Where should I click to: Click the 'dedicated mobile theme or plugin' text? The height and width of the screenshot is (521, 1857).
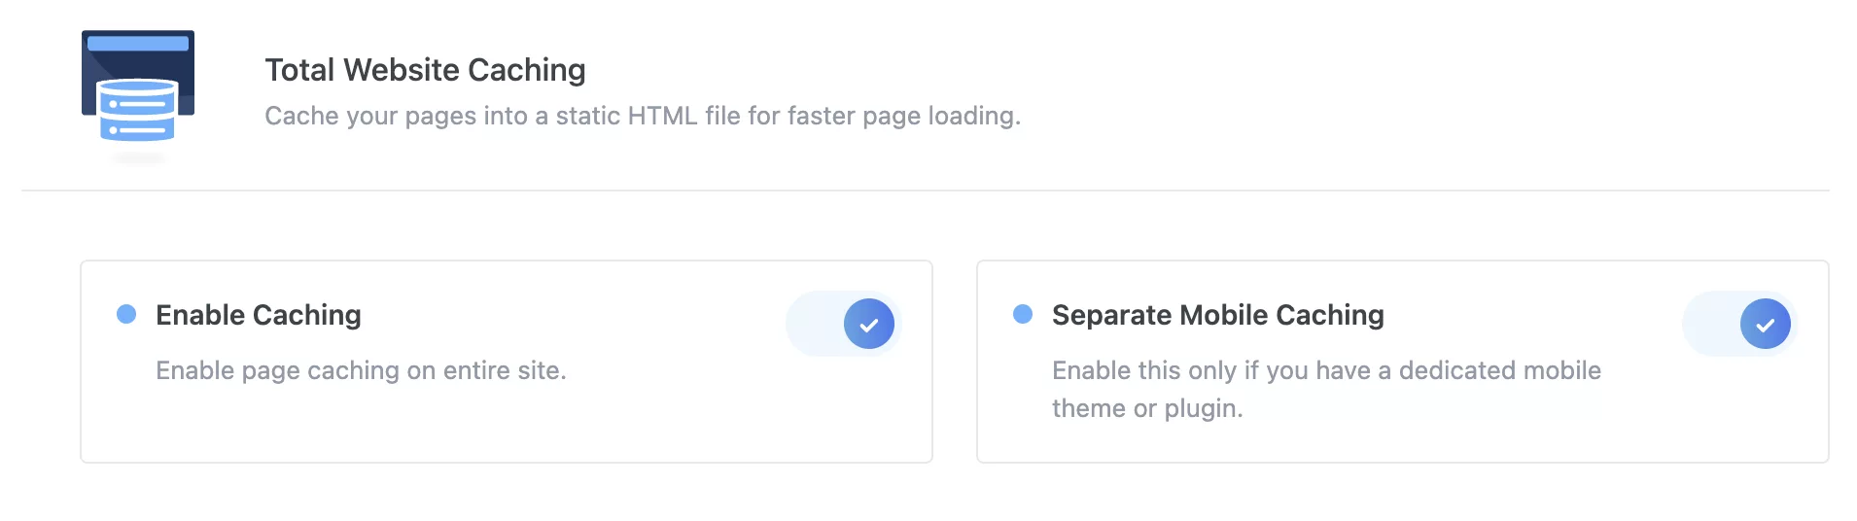1326,389
